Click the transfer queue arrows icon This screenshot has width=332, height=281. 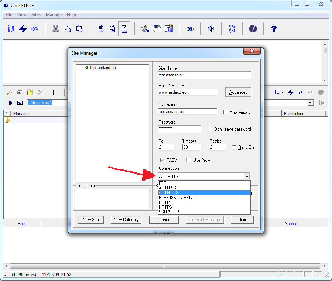232,29
